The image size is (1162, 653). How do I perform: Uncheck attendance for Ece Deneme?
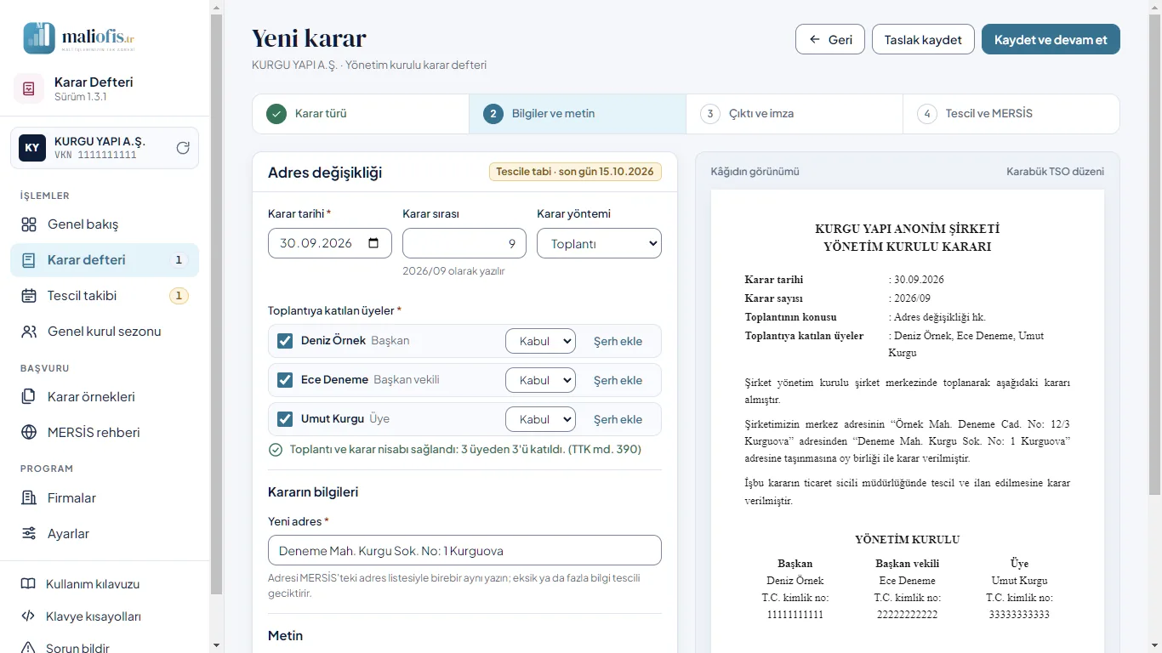pos(285,380)
